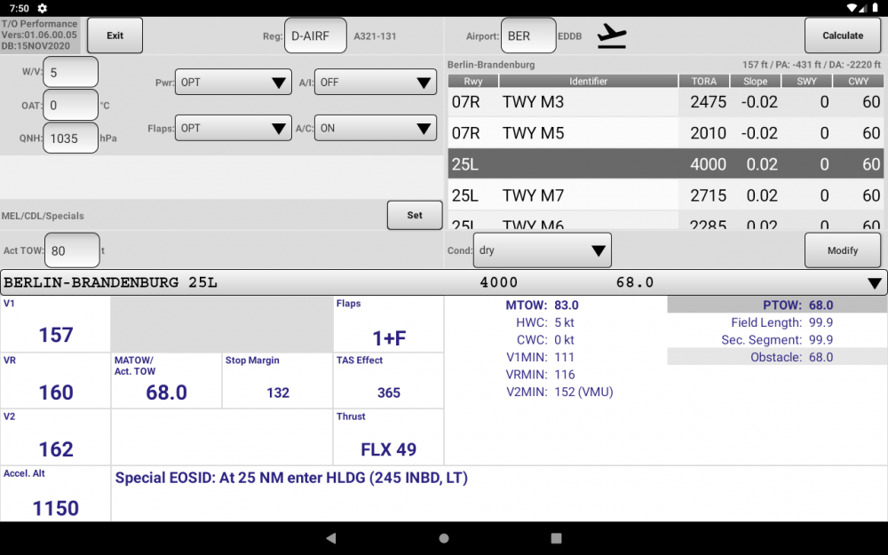Viewport: 888px width, 555px height.
Task: Tap the Android recents square button
Action: 556,538
